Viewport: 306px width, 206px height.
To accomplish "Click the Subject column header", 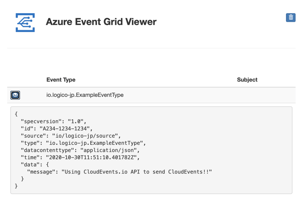I will 247,80.
